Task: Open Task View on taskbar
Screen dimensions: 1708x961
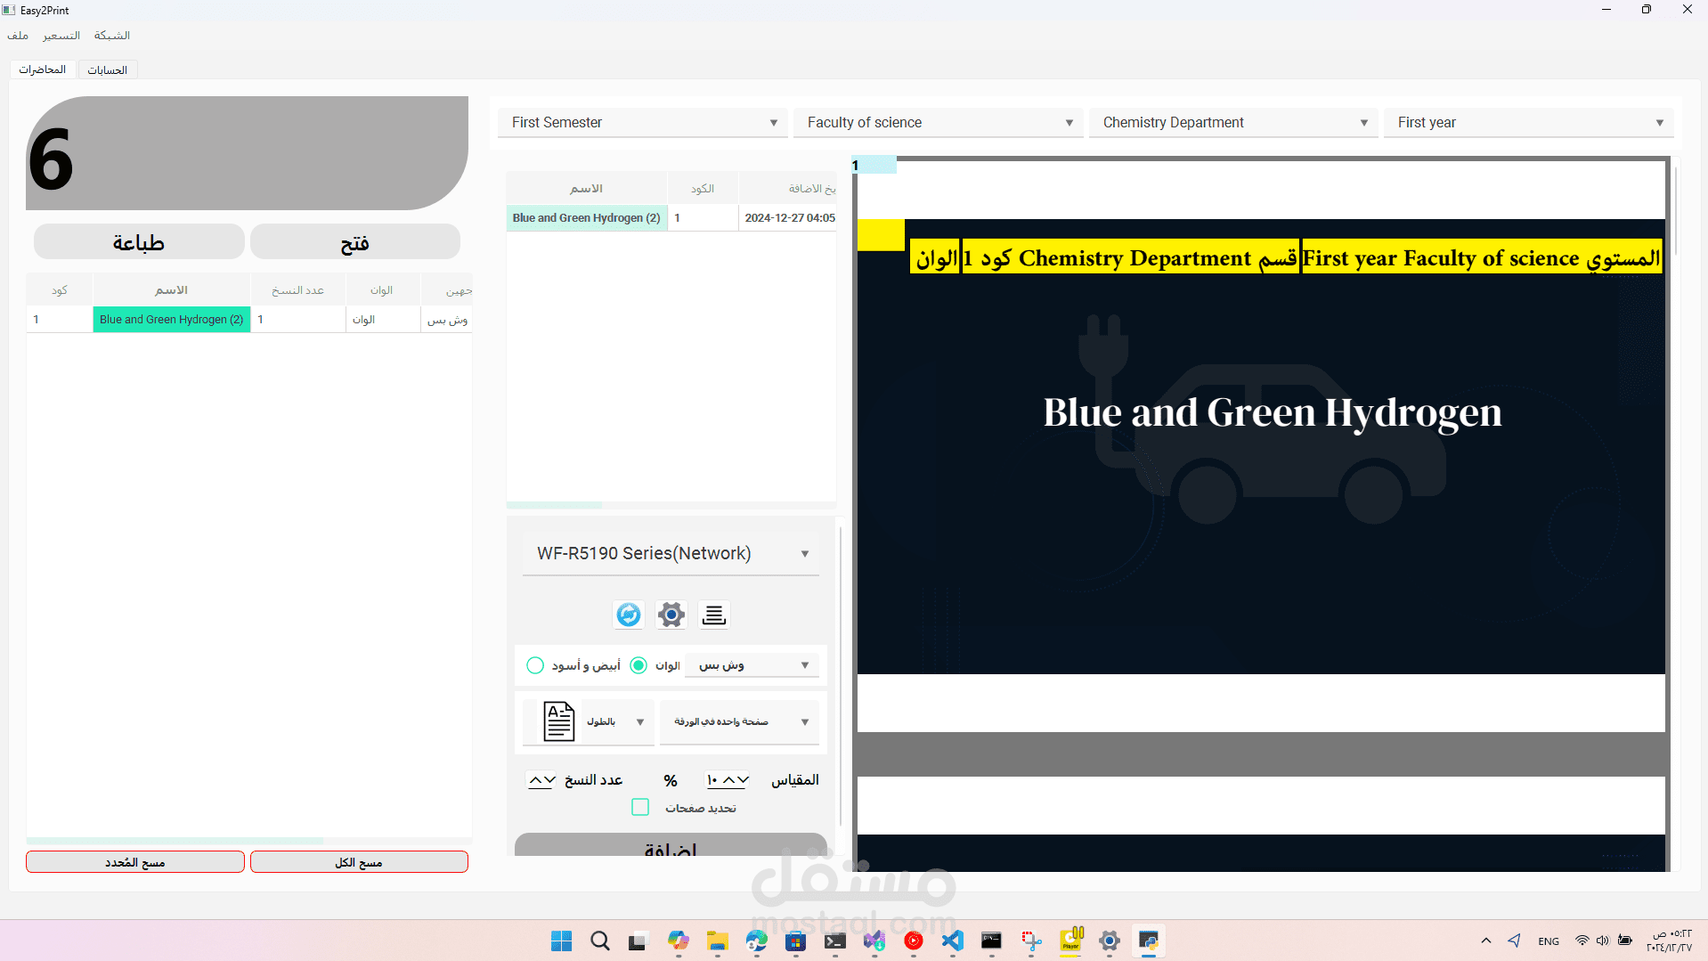Action: (x=638, y=941)
